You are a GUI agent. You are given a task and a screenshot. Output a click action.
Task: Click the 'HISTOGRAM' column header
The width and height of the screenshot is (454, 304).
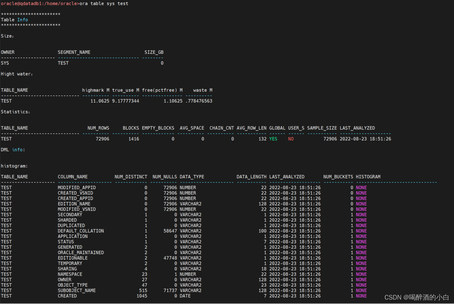coord(368,177)
